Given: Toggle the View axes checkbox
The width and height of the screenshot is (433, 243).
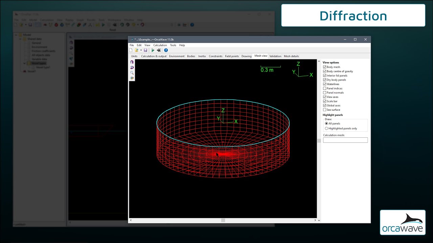Looking at the screenshot, I should (x=325, y=97).
